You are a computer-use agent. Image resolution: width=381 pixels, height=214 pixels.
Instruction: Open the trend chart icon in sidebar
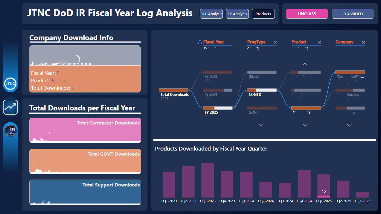pyautogui.click(x=10, y=107)
